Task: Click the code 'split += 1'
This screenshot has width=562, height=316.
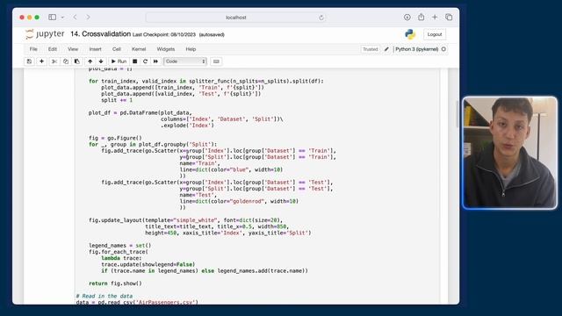Action: [117, 100]
